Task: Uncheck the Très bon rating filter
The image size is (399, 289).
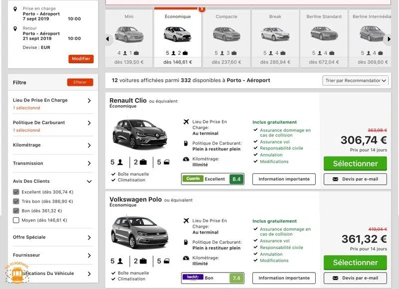Action: (16, 201)
